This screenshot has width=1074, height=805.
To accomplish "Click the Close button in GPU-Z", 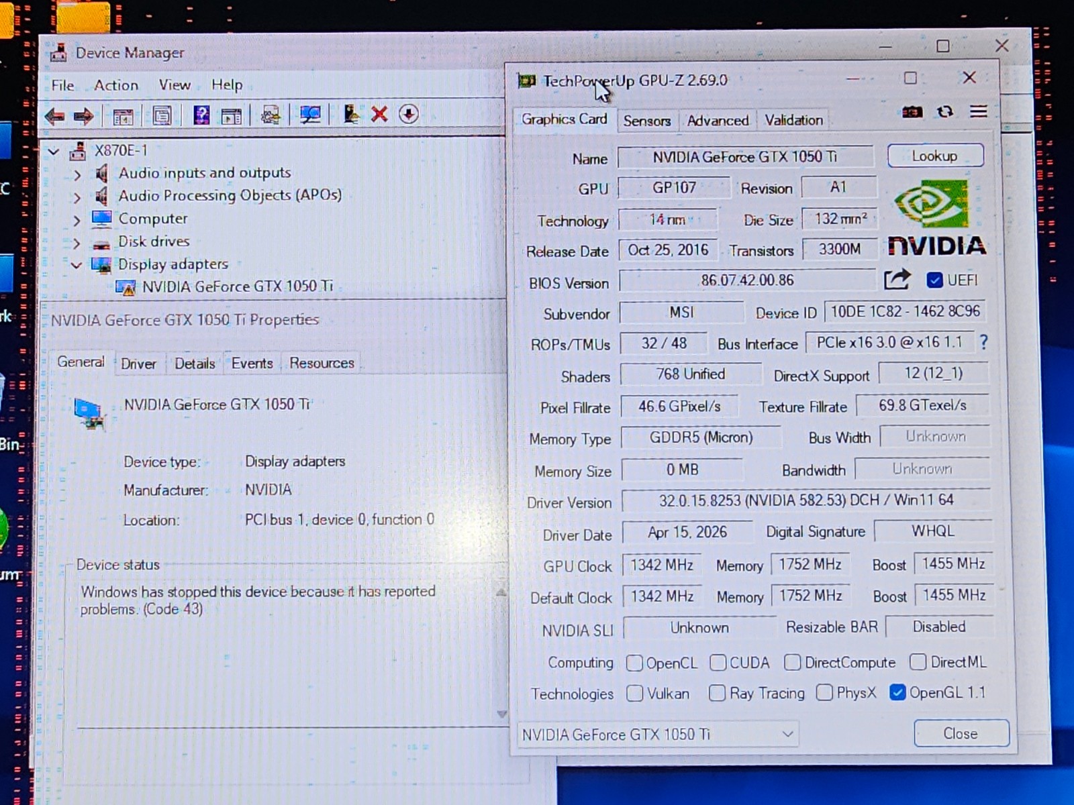I will click(x=961, y=733).
